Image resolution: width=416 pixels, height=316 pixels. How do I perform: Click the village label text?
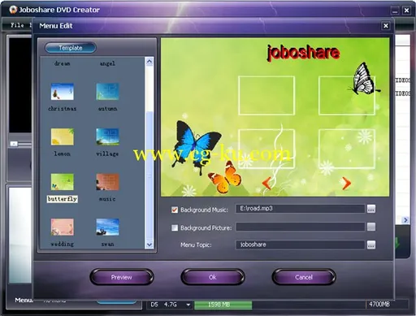tap(107, 154)
